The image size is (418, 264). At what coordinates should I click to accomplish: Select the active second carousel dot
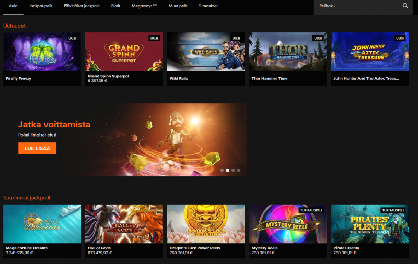tap(227, 170)
